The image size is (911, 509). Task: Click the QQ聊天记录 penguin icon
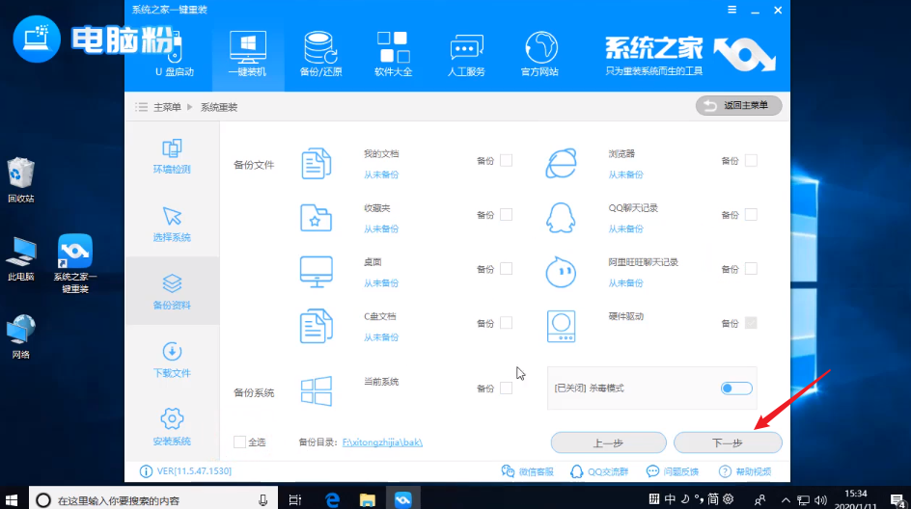click(561, 218)
